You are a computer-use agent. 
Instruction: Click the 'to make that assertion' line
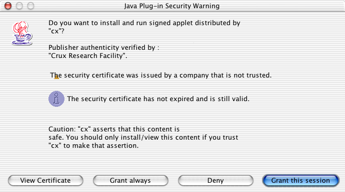point(93,146)
